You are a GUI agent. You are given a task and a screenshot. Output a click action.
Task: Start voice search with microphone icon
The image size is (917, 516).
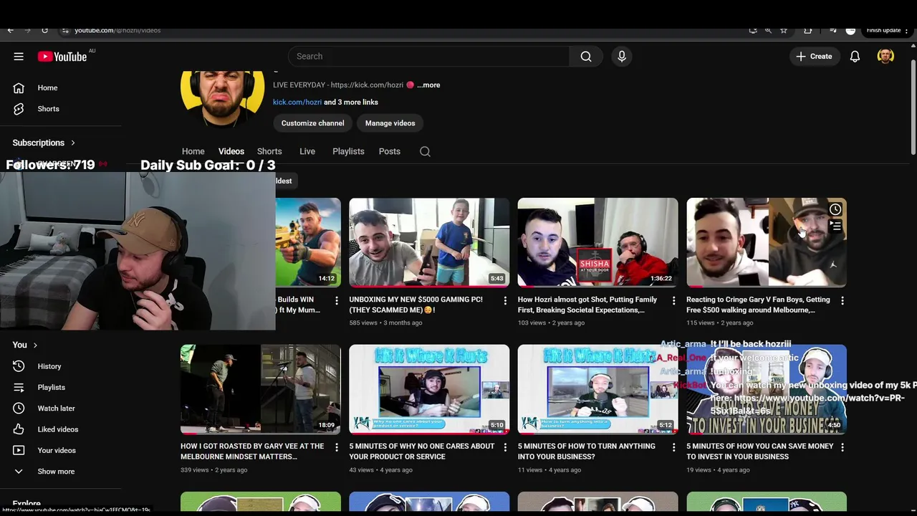[622, 57]
